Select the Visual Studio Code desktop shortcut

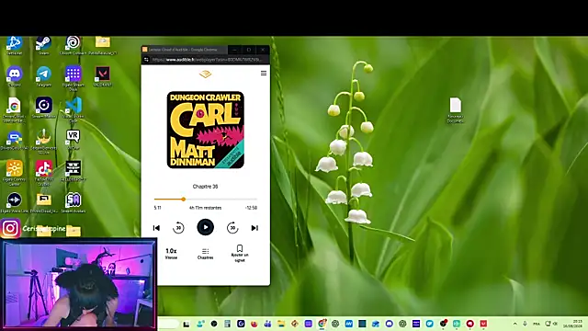[x=73, y=109]
